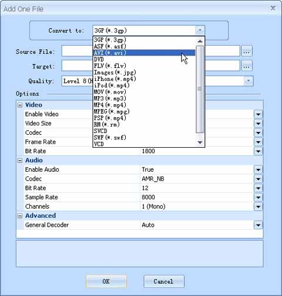Click the Target path input field
The width and height of the screenshot is (282, 296).
tap(150, 66)
